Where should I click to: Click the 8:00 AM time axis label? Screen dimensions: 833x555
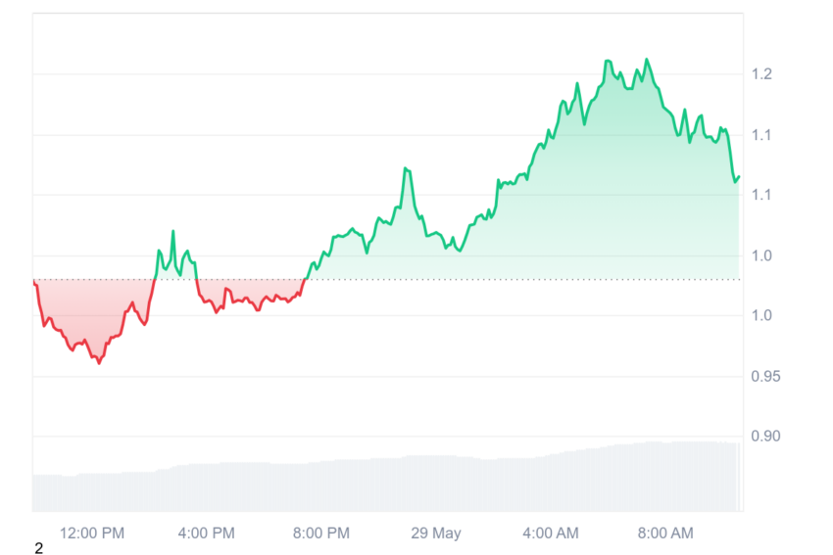665,533
